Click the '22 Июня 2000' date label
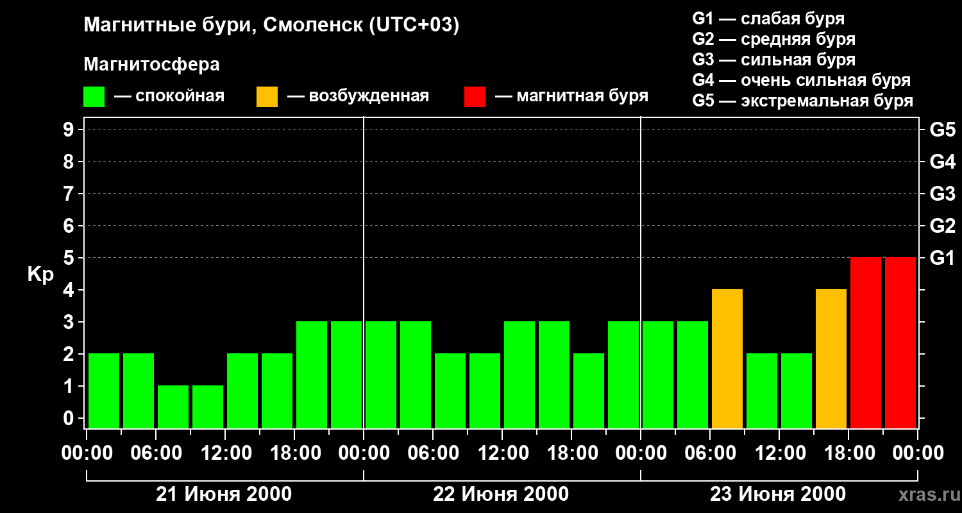The width and height of the screenshot is (962, 513). pyautogui.click(x=501, y=494)
